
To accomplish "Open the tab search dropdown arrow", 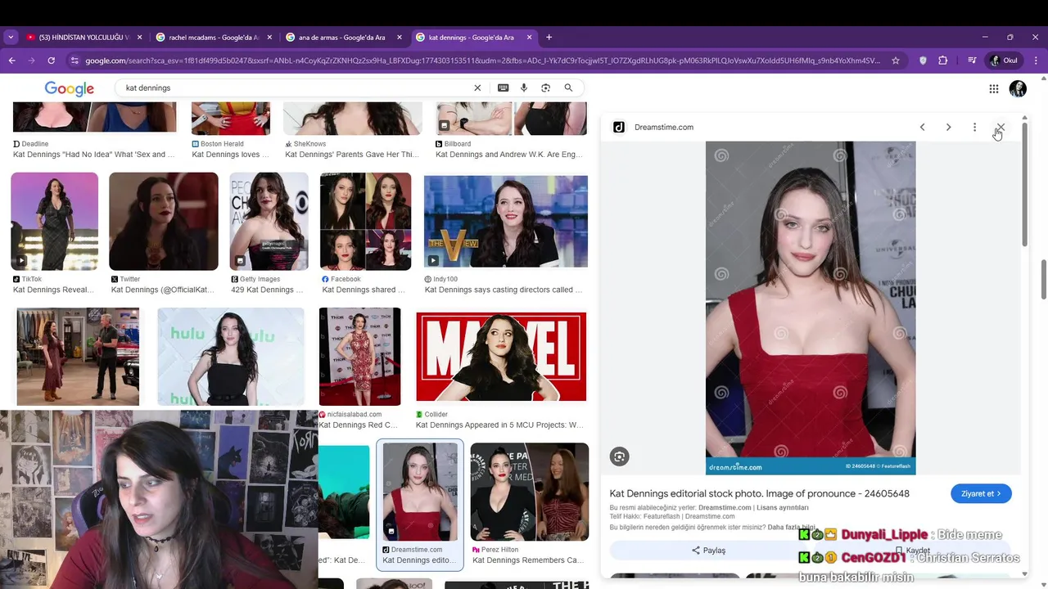I will [11, 37].
